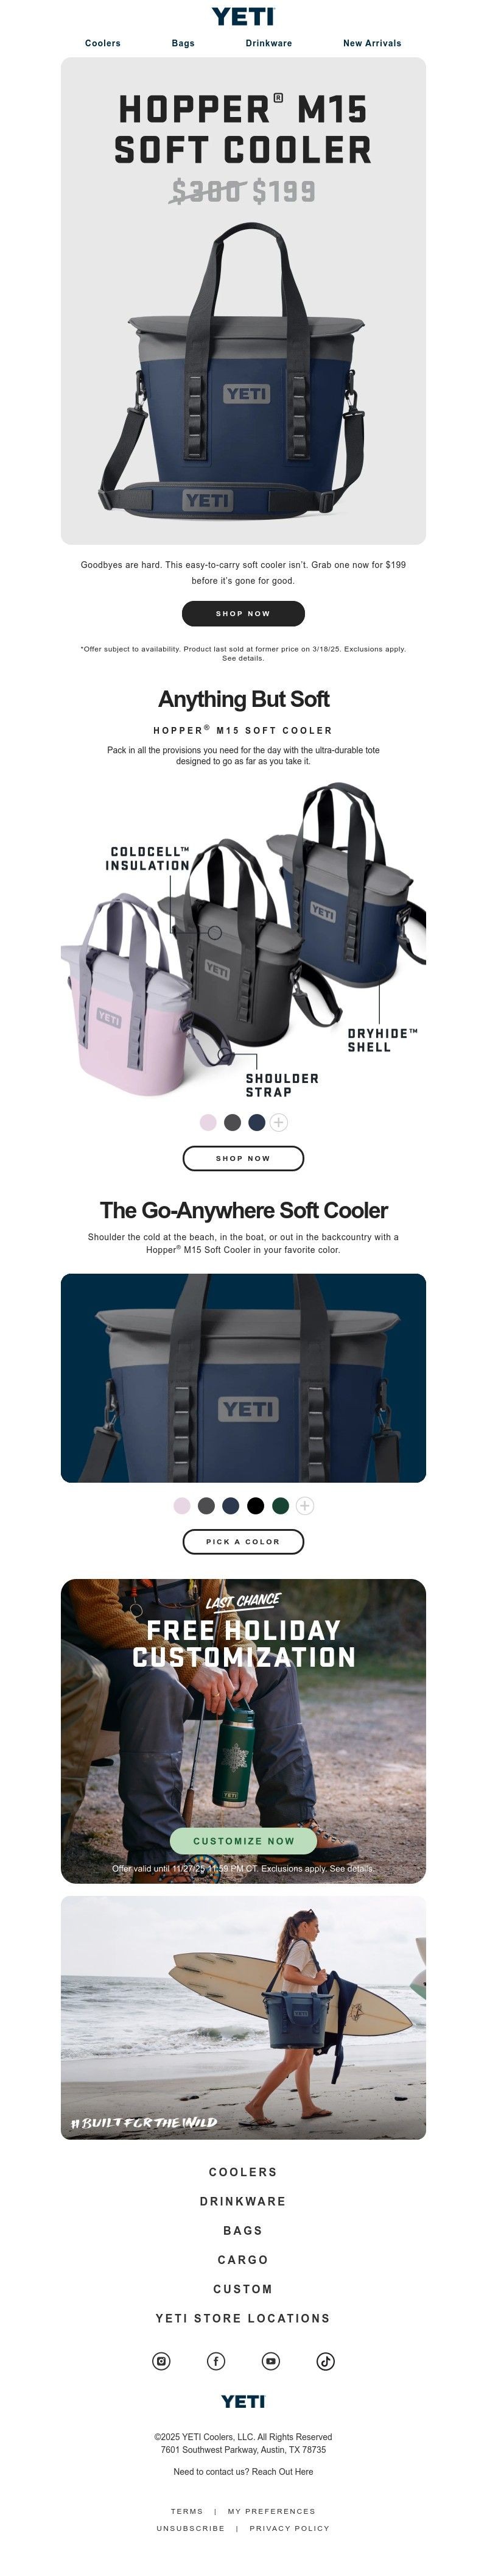The height and width of the screenshot is (2576, 487).
Task: Open the New Arrivals navigation item
Action: tap(372, 43)
